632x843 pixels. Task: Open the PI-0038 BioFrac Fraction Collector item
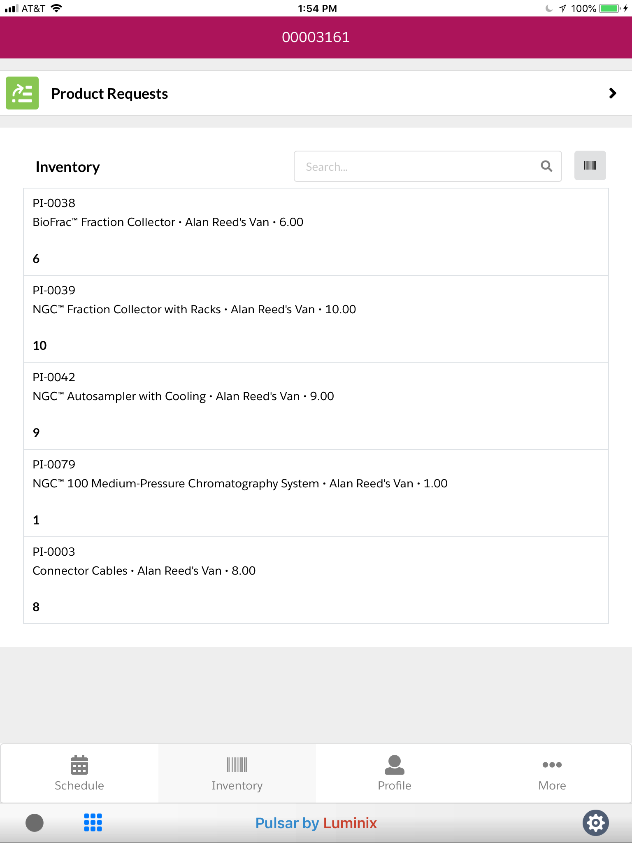316,232
